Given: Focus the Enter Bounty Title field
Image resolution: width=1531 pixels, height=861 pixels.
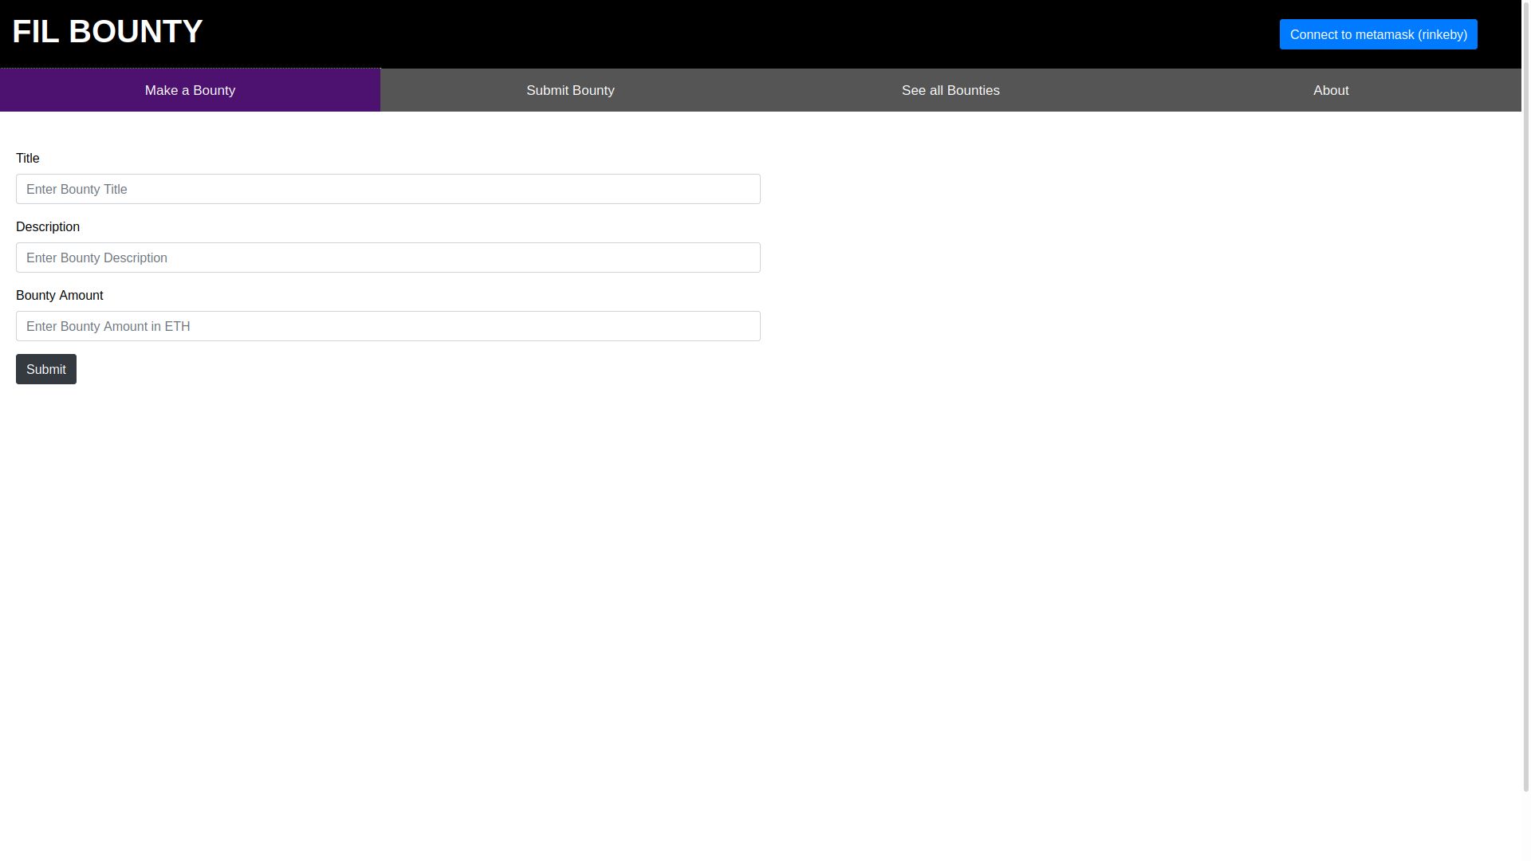Looking at the screenshot, I should (x=388, y=189).
